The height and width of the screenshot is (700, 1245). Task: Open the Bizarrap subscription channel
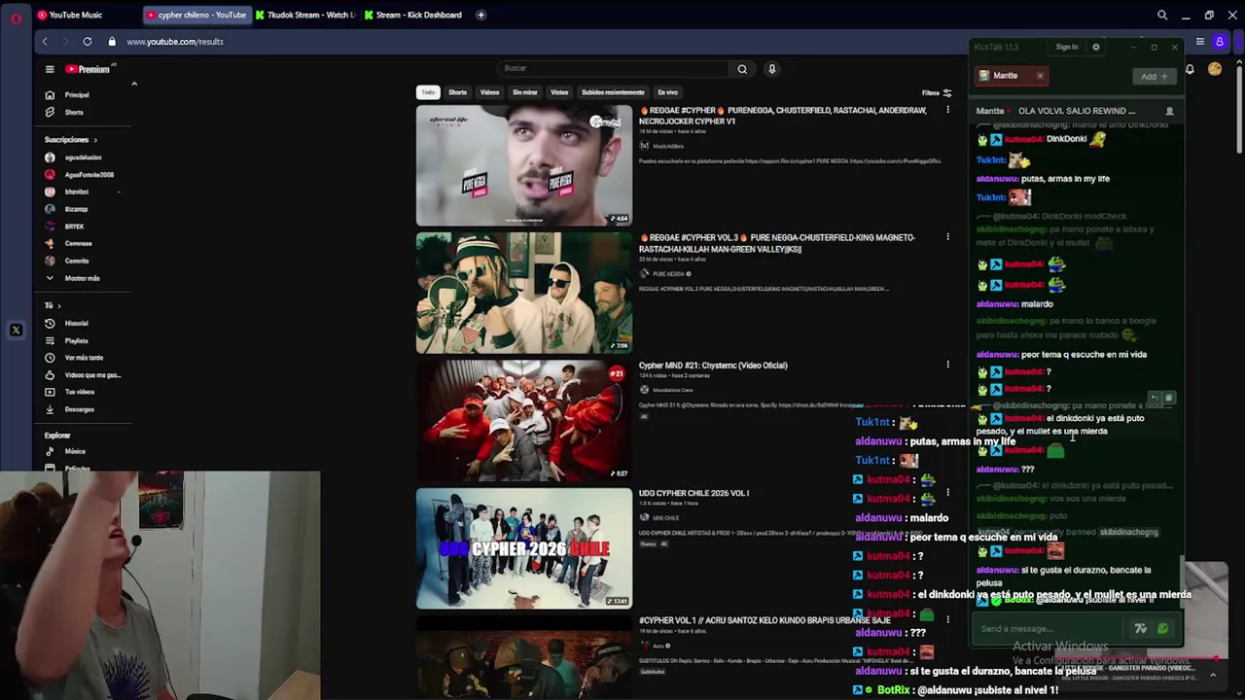tap(76, 209)
